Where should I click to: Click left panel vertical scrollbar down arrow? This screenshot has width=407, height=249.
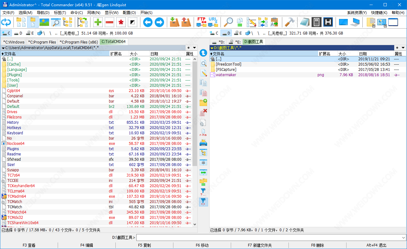[195, 224]
